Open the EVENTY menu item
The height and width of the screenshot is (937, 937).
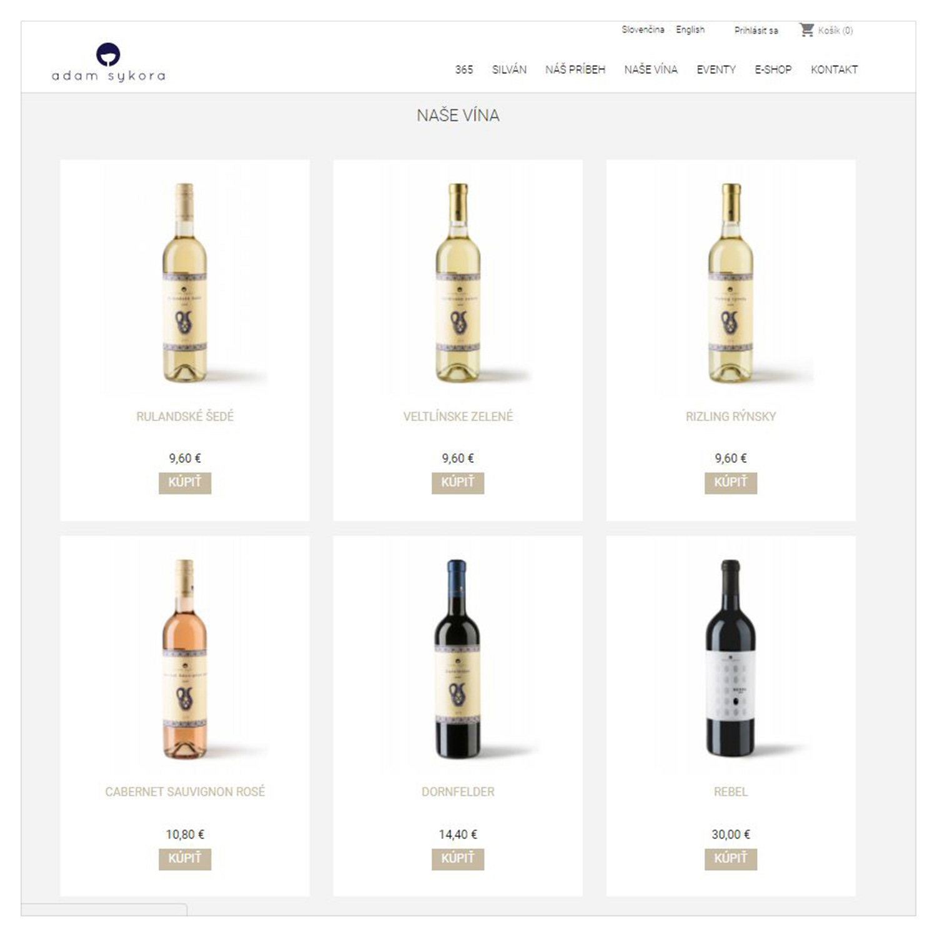pyautogui.click(x=716, y=69)
